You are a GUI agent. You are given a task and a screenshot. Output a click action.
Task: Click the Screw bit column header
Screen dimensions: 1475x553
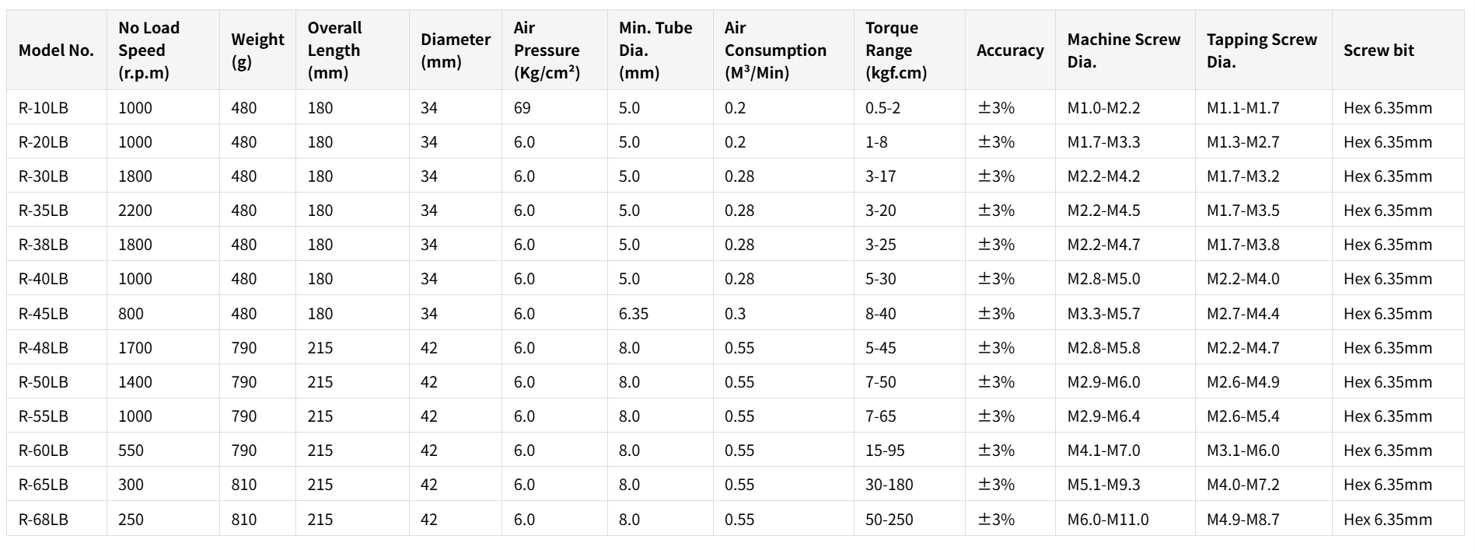pos(1378,50)
